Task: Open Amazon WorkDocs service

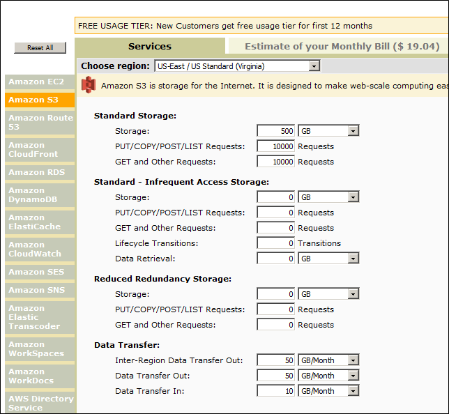Action: pyautogui.click(x=40, y=376)
